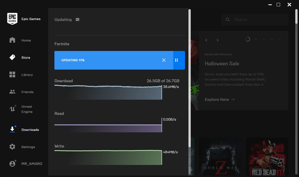Screen dimensions: 299x177
Task: Click the Friends menu label
Action: point(27,92)
